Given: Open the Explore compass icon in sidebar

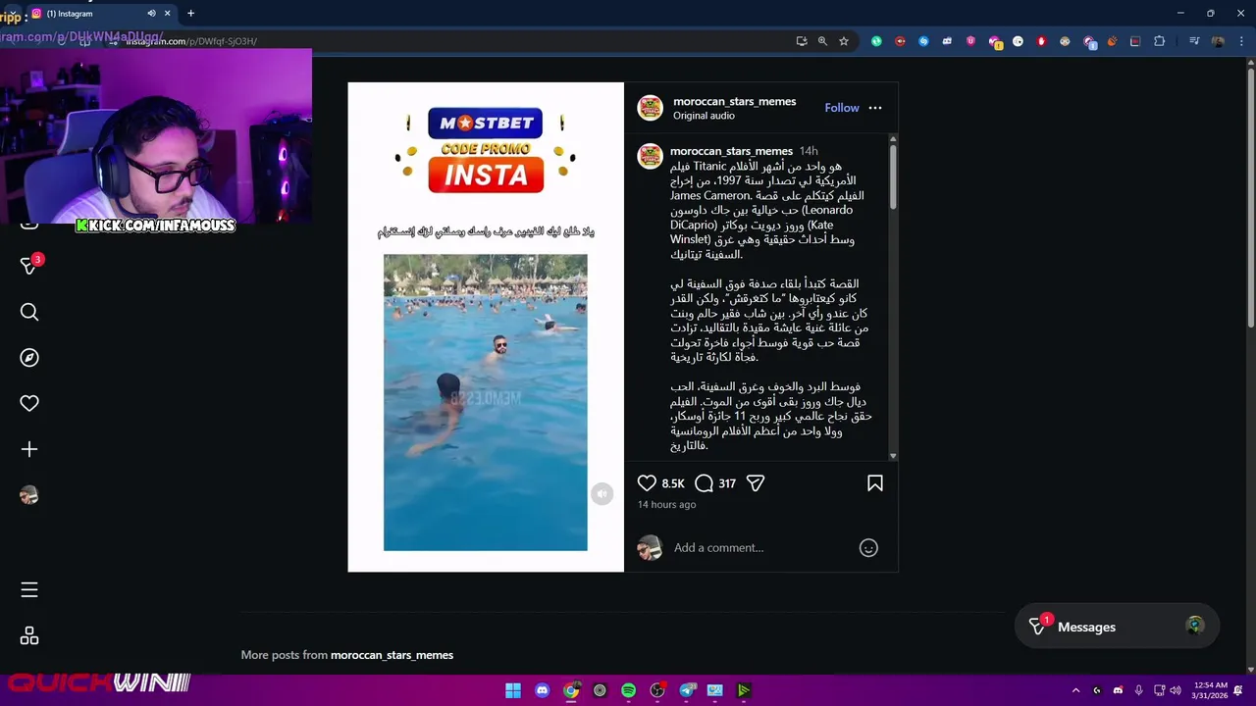Looking at the screenshot, I should click(29, 358).
